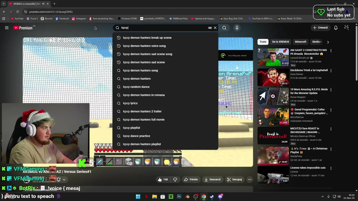The height and width of the screenshot is (201, 358).
Task: Go back with browser back arrow
Action: 4,12
